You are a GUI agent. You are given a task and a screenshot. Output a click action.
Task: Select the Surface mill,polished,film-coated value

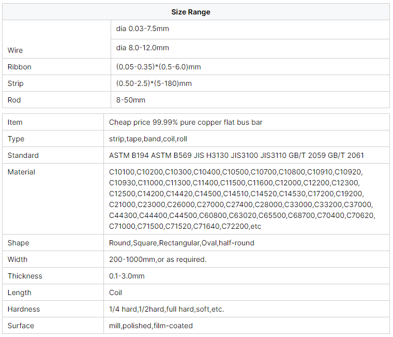[x=150, y=326]
